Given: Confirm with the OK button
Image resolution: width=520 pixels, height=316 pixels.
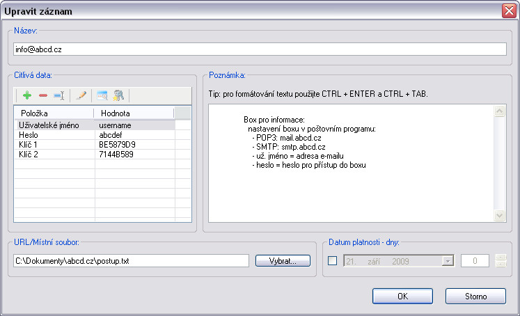Looking at the screenshot, I should pyautogui.click(x=402, y=296).
